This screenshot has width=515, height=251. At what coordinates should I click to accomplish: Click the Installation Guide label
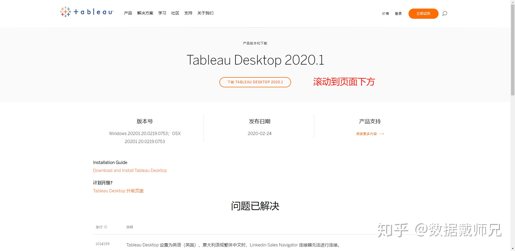coord(110,162)
